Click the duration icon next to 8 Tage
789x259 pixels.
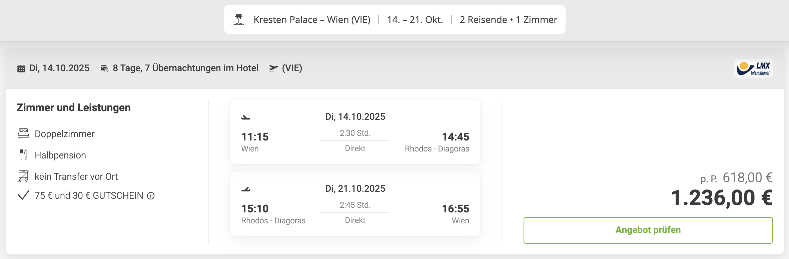pyautogui.click(x=104, y=69)
